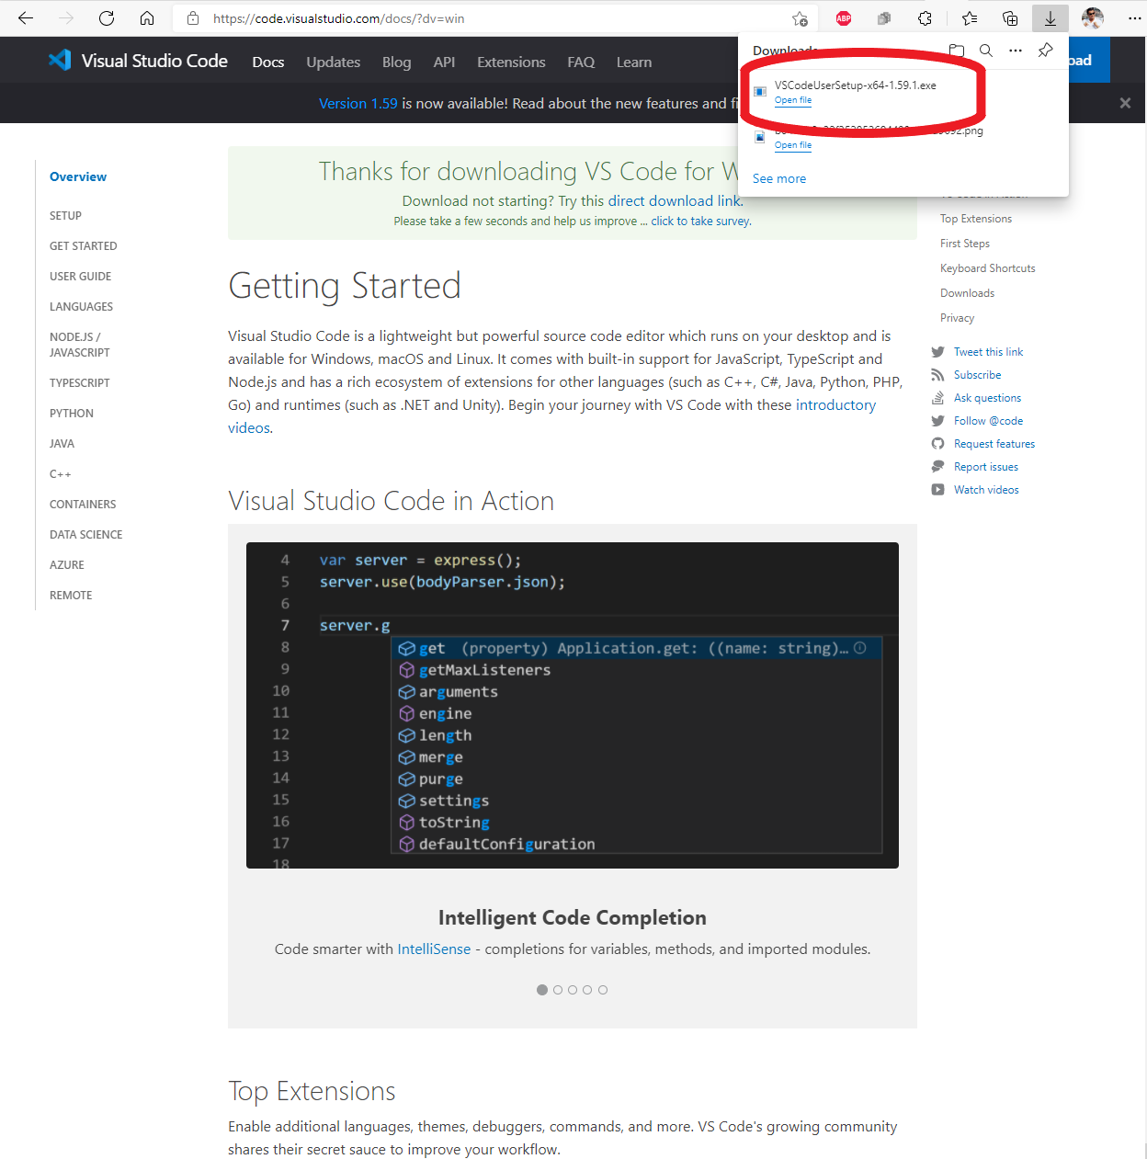Open the ABP extension icon
Screen dimensions: 1147x1159
pyautogui.click(x=844, y=18)
